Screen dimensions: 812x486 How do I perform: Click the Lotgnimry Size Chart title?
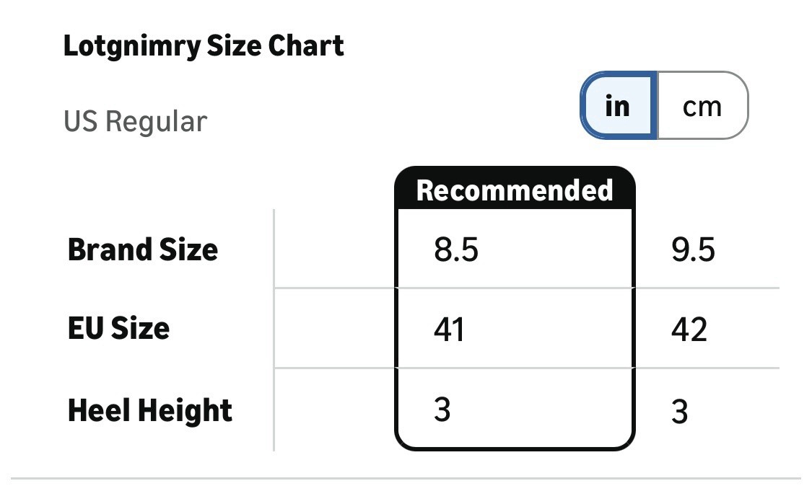click(204, 46)
